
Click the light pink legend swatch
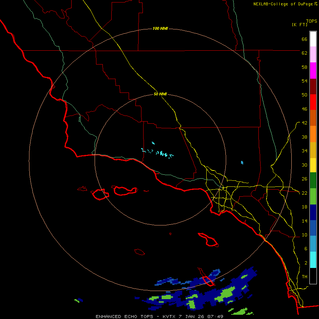click(x=313, y=55)
